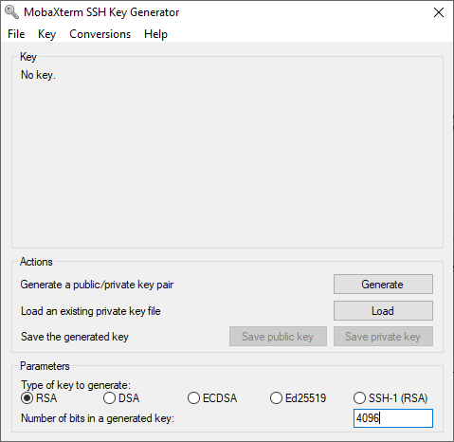Select the SSH-1 (RSA) radio button

click(390, 398)
